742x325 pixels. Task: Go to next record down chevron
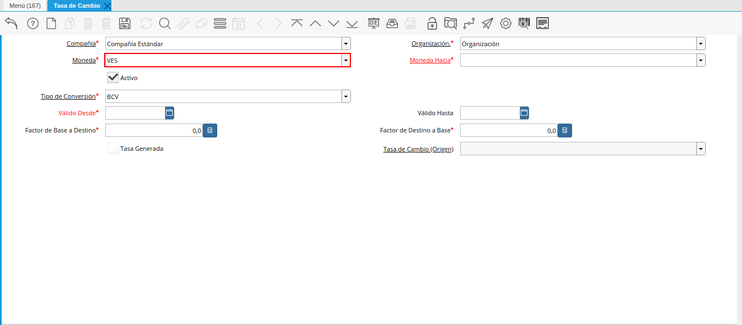(334, 23)
